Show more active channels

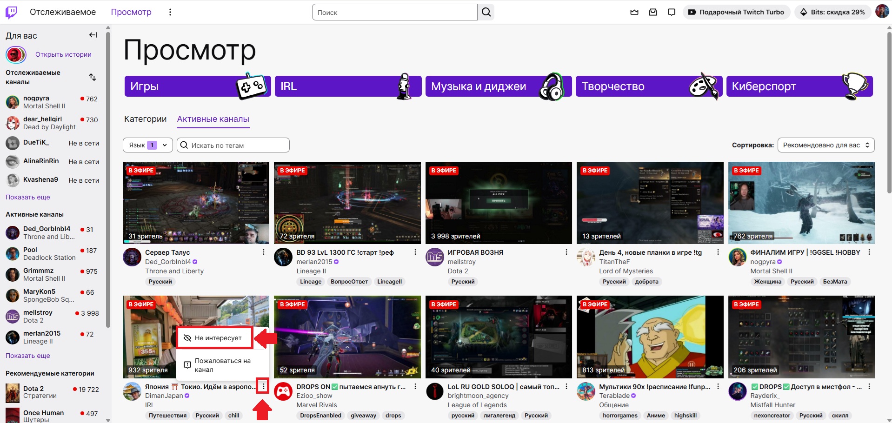coord(28,356)
